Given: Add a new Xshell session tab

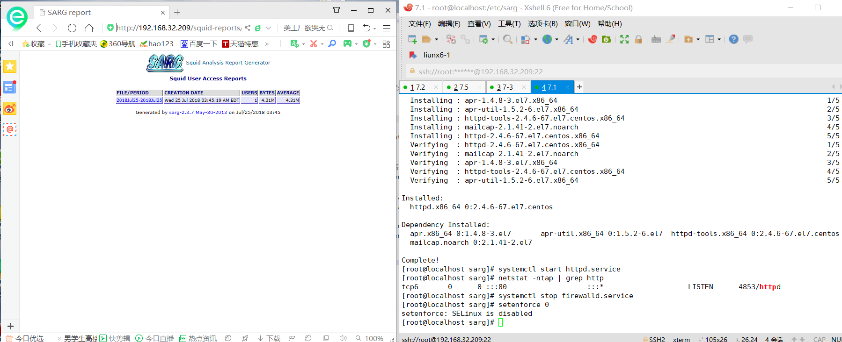Looking at the screenshot, I should coord(579,87).
